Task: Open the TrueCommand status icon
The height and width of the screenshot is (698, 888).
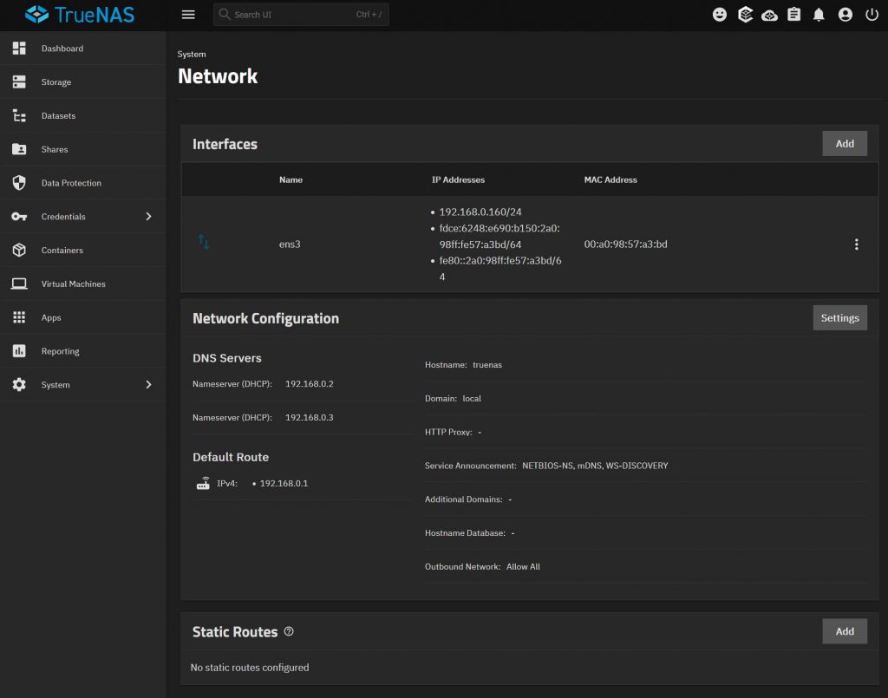Action: (745, 15)
